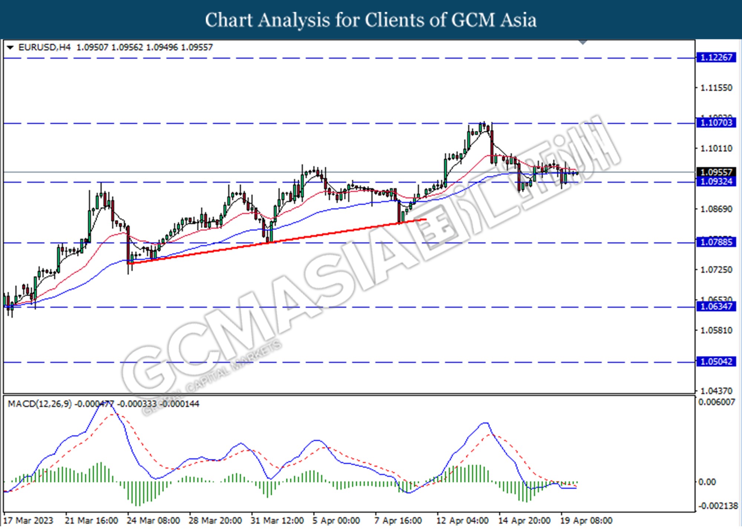
Task: Click the 5 Apr 00:00 time label
Action: (x=336, y=521)
